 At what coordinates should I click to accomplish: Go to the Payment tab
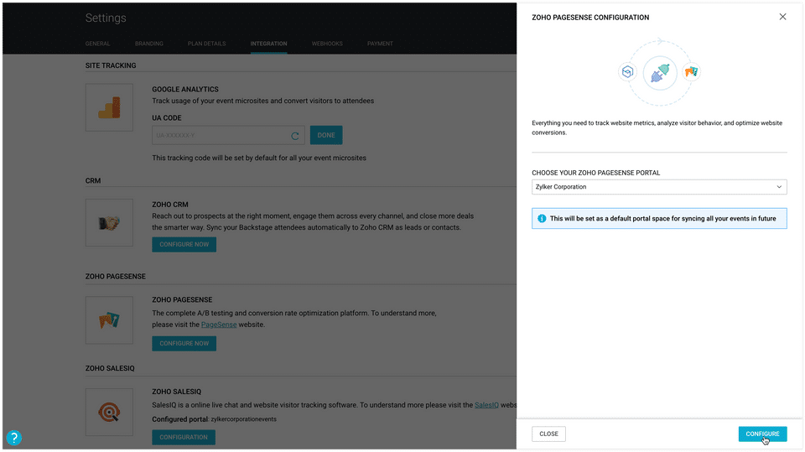(x=380, y=44)
